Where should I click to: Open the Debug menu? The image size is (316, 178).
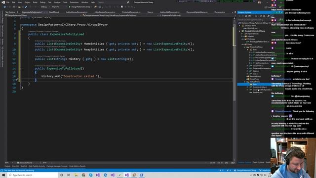[42, 2]
